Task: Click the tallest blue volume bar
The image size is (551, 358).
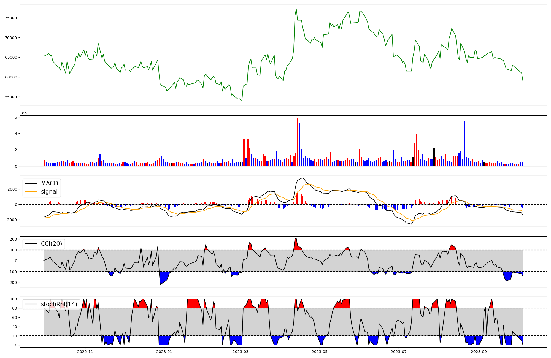Action: (x=465, y=143)
